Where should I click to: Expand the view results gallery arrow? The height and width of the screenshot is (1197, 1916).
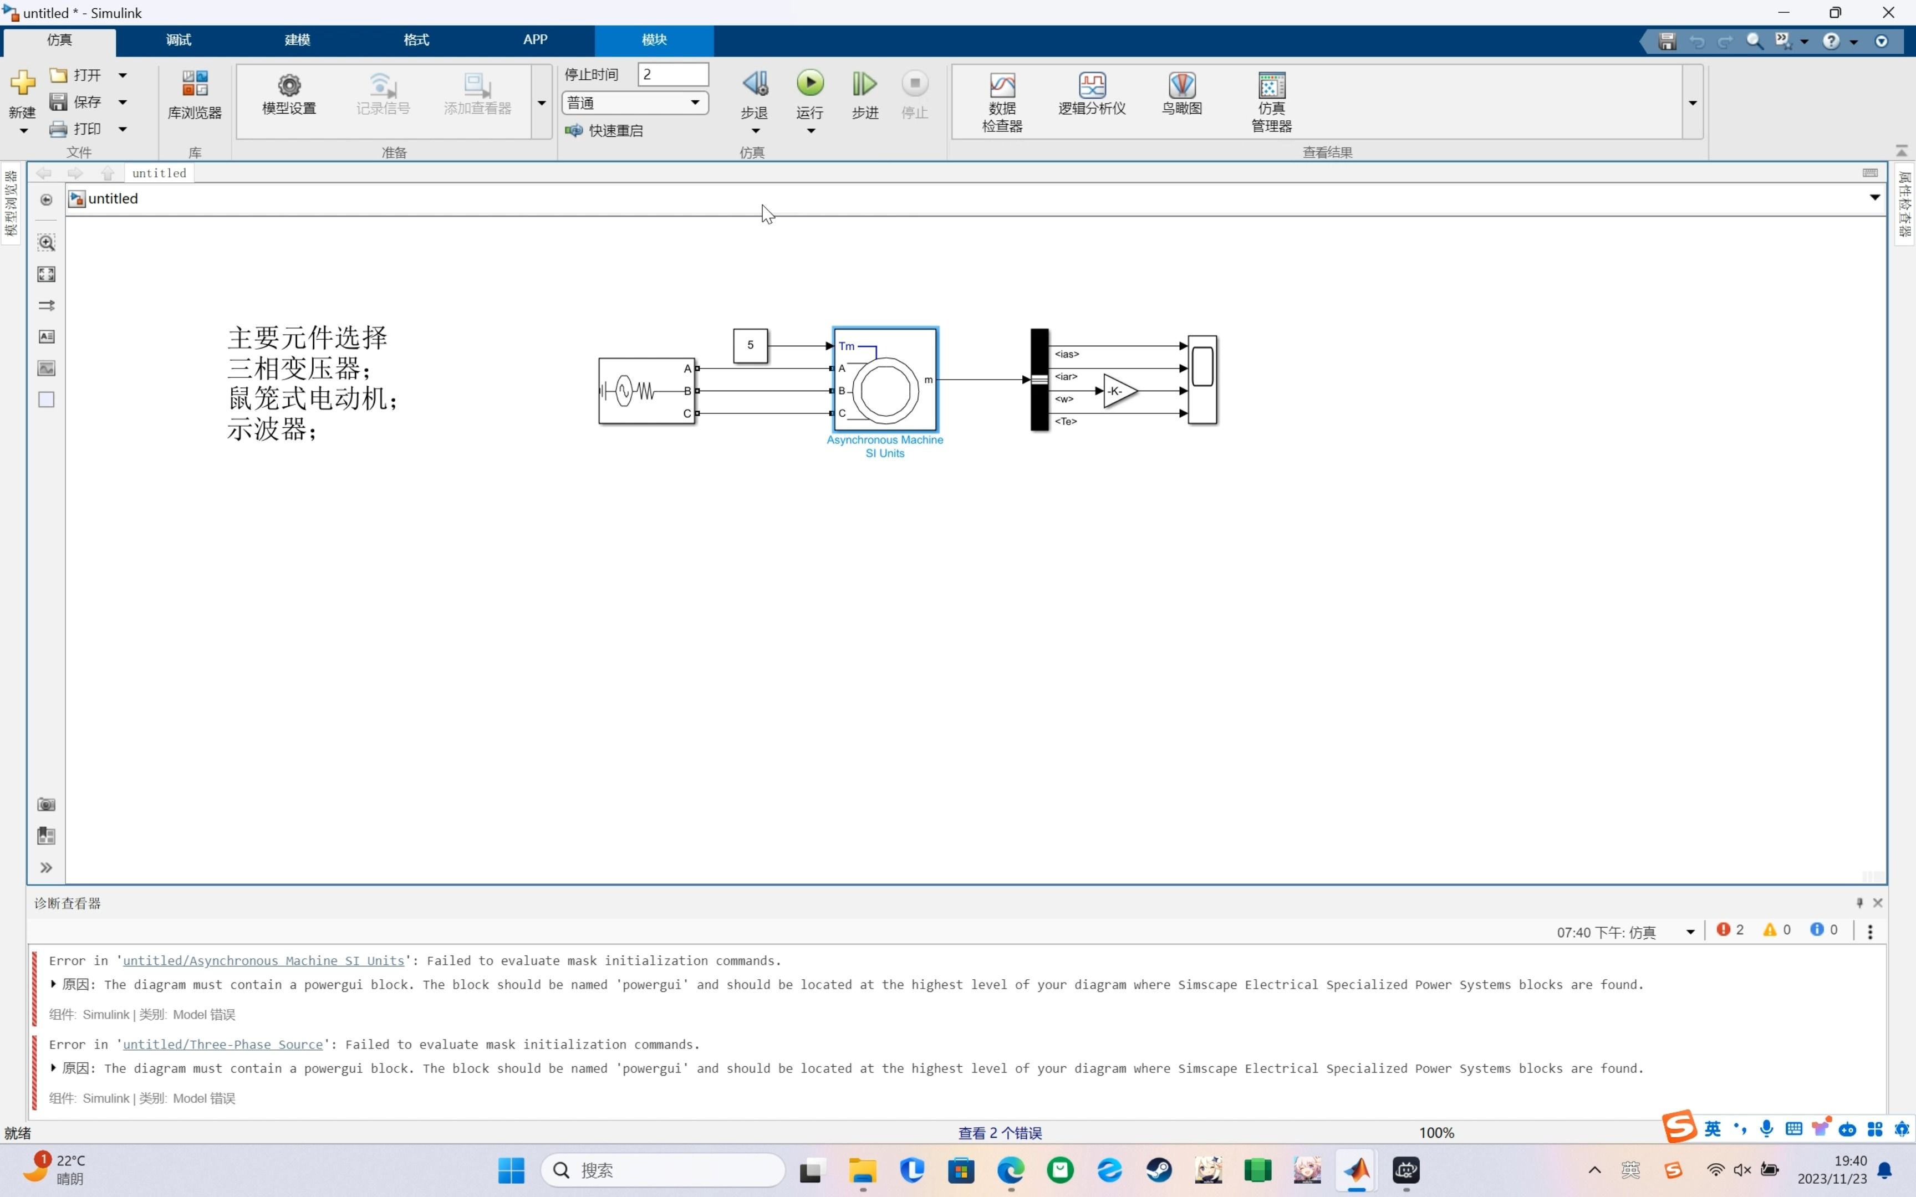[x=1692, y=103]
